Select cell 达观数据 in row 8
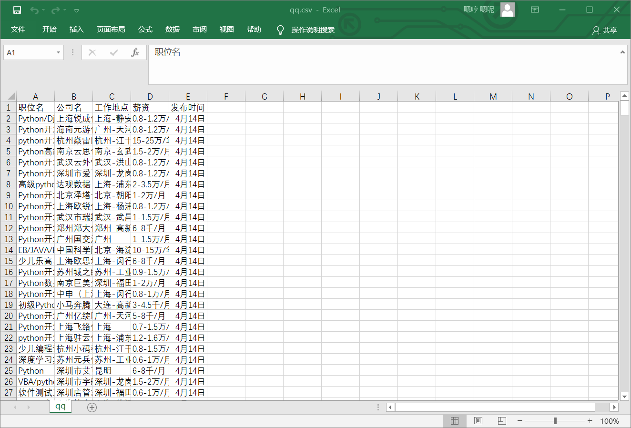Viewport: 631px width, 428px height. (74, 184)
